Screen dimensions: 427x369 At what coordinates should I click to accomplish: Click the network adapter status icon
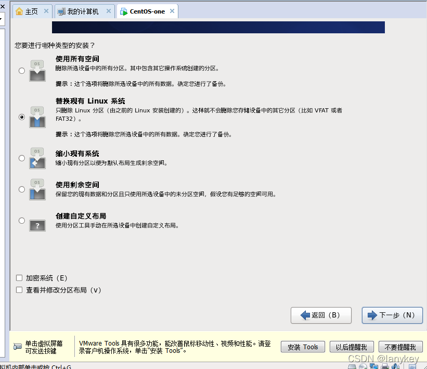[x=374, y=366]
